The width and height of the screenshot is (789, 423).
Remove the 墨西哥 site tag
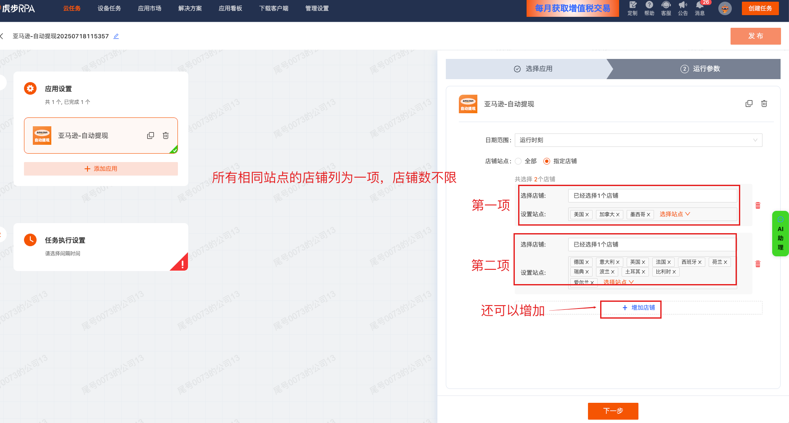(649, 215)
